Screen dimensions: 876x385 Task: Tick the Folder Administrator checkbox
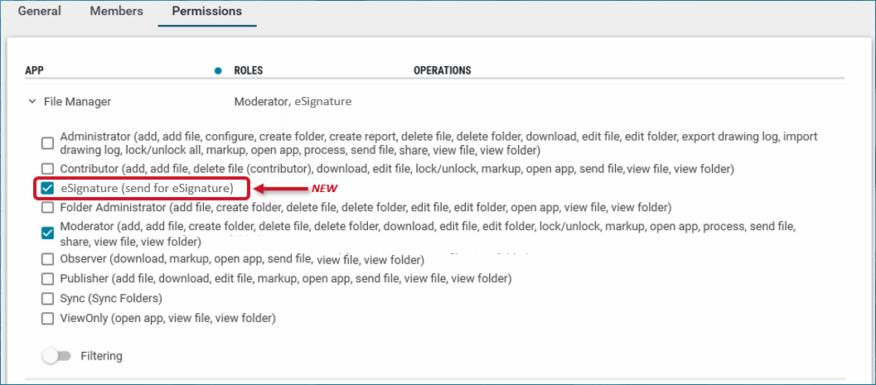click(x=48, y=207)
